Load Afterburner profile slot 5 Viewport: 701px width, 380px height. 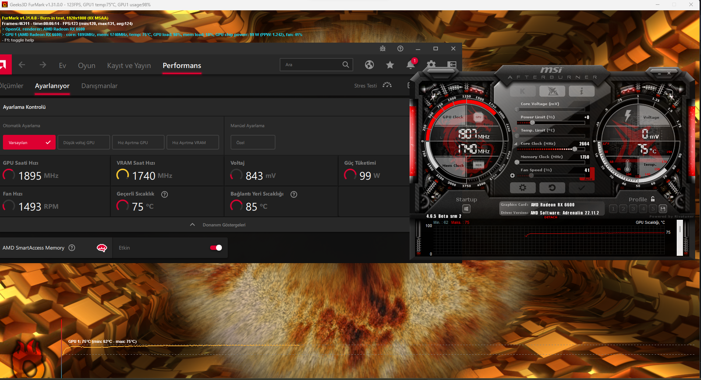point(653,209)
